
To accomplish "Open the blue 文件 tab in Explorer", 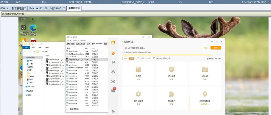I will tap(26, 48).
